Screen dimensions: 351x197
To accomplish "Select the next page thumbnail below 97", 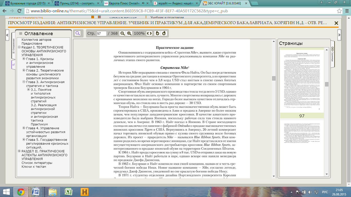I will (302, 149).
